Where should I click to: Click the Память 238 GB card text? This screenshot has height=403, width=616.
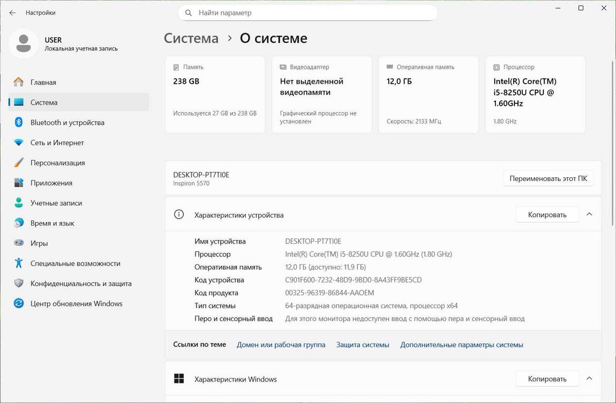tap(186, 81)
